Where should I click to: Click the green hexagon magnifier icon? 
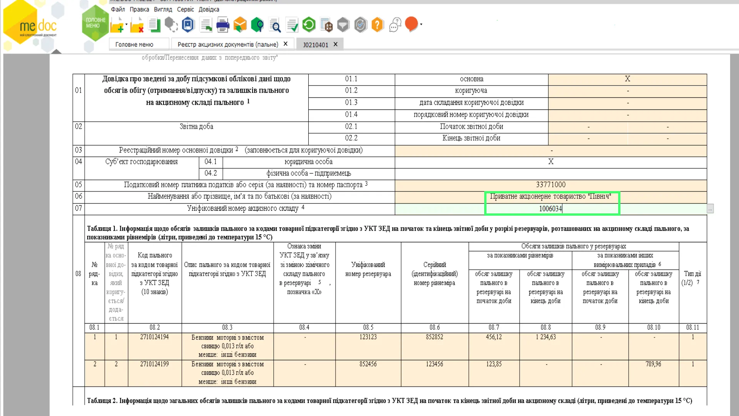tap(257, 25)
